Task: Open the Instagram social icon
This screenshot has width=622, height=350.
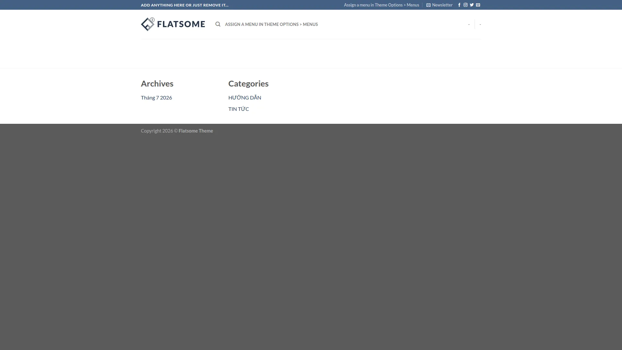Action: tap(466, 5)
